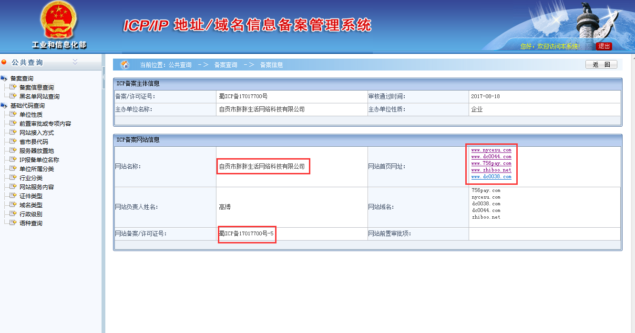Viewport: 635px width, 333px height.
Task: Expand the 备案查询 tree node
Action: (4, 79)
